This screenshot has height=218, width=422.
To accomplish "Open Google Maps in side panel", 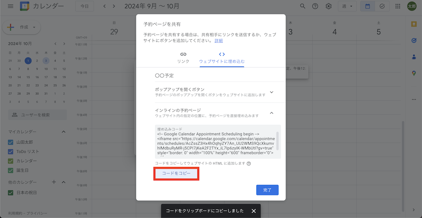I will coord(414,74).
